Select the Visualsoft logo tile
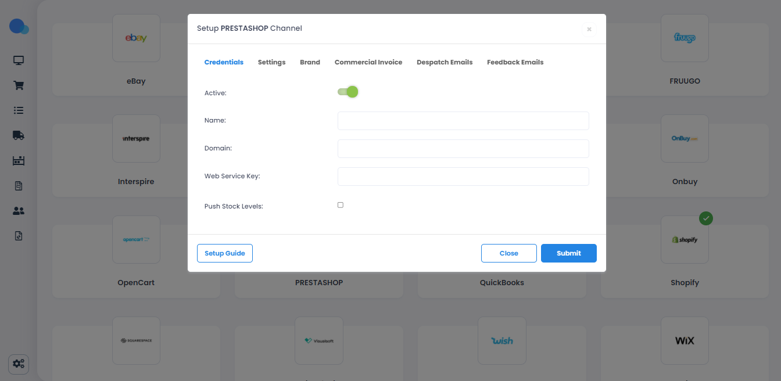781x381 pixels. [x=318, y=340]
